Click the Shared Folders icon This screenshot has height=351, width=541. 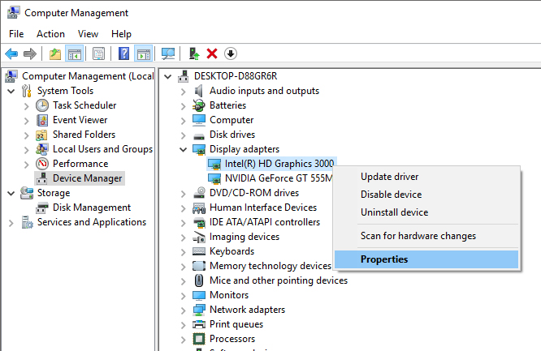click(x=41, y=135)
